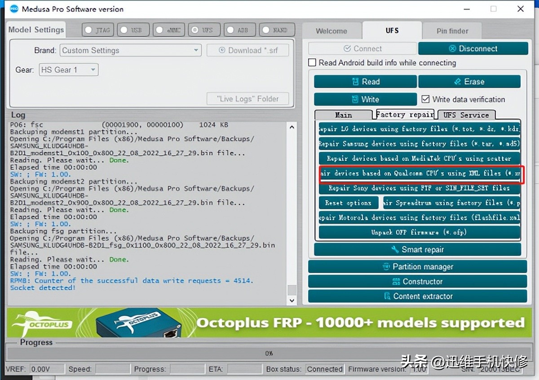Image resolution: width=539 pixels, height=380 pixels.
Task: Click the Firmware version 1.00 field
Action: click(x=420, y=369)
